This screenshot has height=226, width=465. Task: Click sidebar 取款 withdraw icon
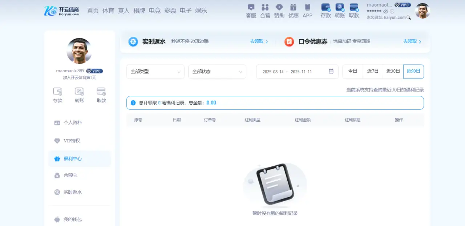pyautogui.click(x=101, y=92)
